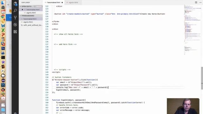
Task: Click the back arrow in the browser window behind
Action: click(9, 5)
